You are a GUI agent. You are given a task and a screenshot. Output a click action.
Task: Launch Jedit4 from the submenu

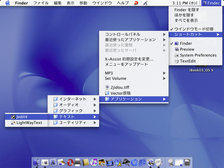(x=26, y=117)
